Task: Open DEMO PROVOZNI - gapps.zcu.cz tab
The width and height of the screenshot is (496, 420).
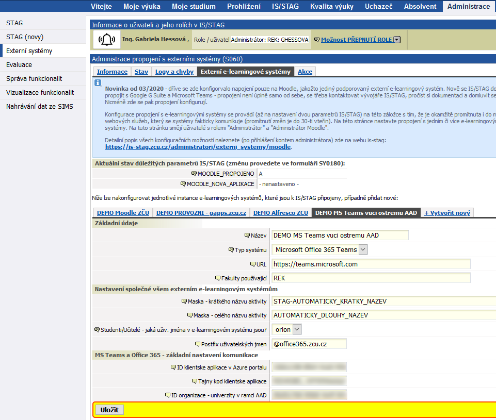Action: coord(201,213)
